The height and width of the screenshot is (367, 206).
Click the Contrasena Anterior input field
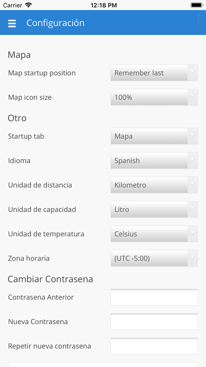click(x=154, y=297)
